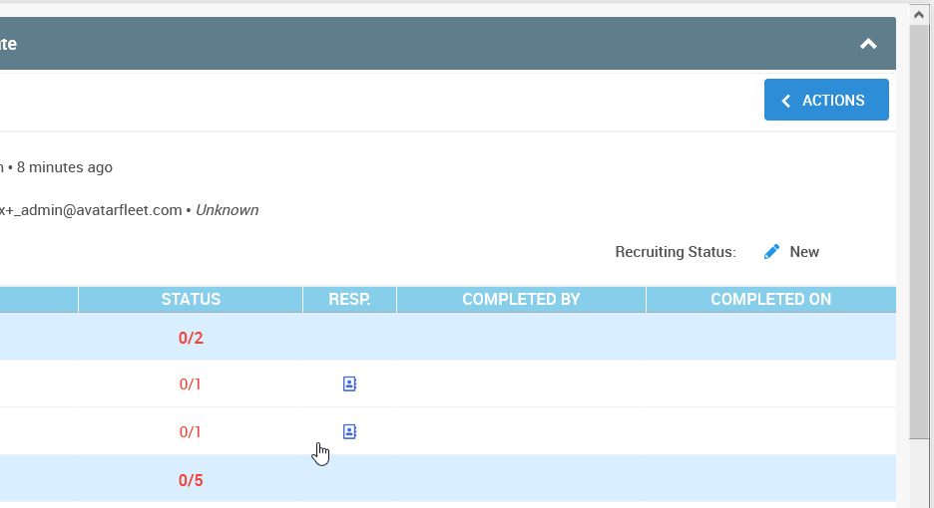Screen dimensions: 934x508
Task: Click the vertical scrollbar thumb
Action: tap(919, 229)
